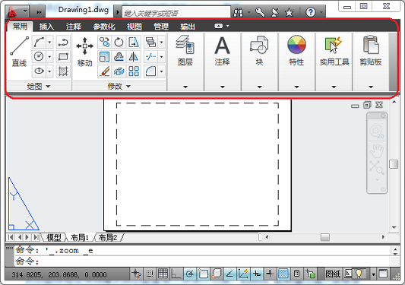The width and height of the screenshot is (405, 285).
Task: Activate the Scale tool
Action: tap(105, 56)
